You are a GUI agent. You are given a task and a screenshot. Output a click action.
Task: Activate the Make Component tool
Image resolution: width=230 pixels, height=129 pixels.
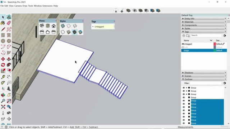click(x=9, y=17)
